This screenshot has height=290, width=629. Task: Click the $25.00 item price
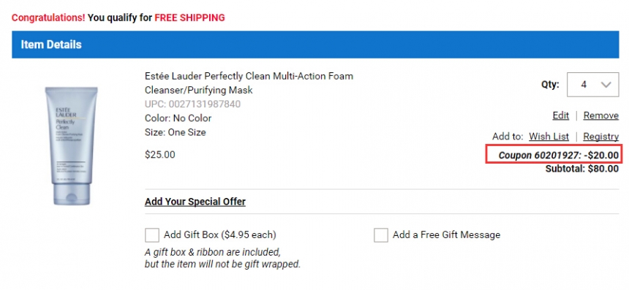tap(159, 154)
